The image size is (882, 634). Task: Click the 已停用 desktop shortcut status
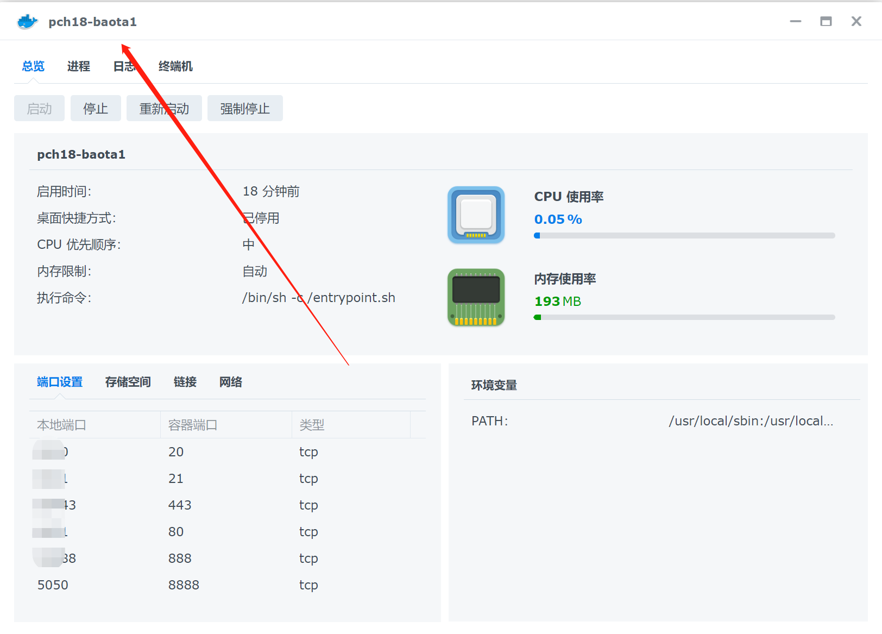(x=261, y=218)
